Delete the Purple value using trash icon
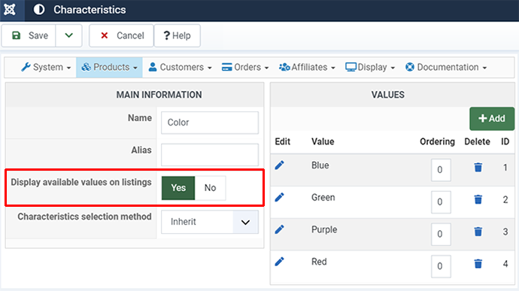 [478, 232]
